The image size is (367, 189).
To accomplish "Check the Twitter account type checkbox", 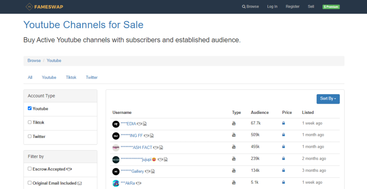I will (29, 136).
